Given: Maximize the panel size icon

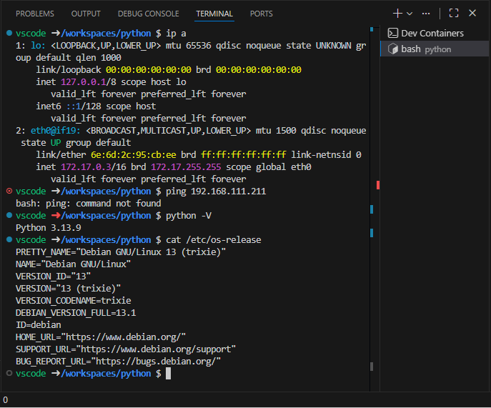Looking at the screenshot, I should (453, 13).
